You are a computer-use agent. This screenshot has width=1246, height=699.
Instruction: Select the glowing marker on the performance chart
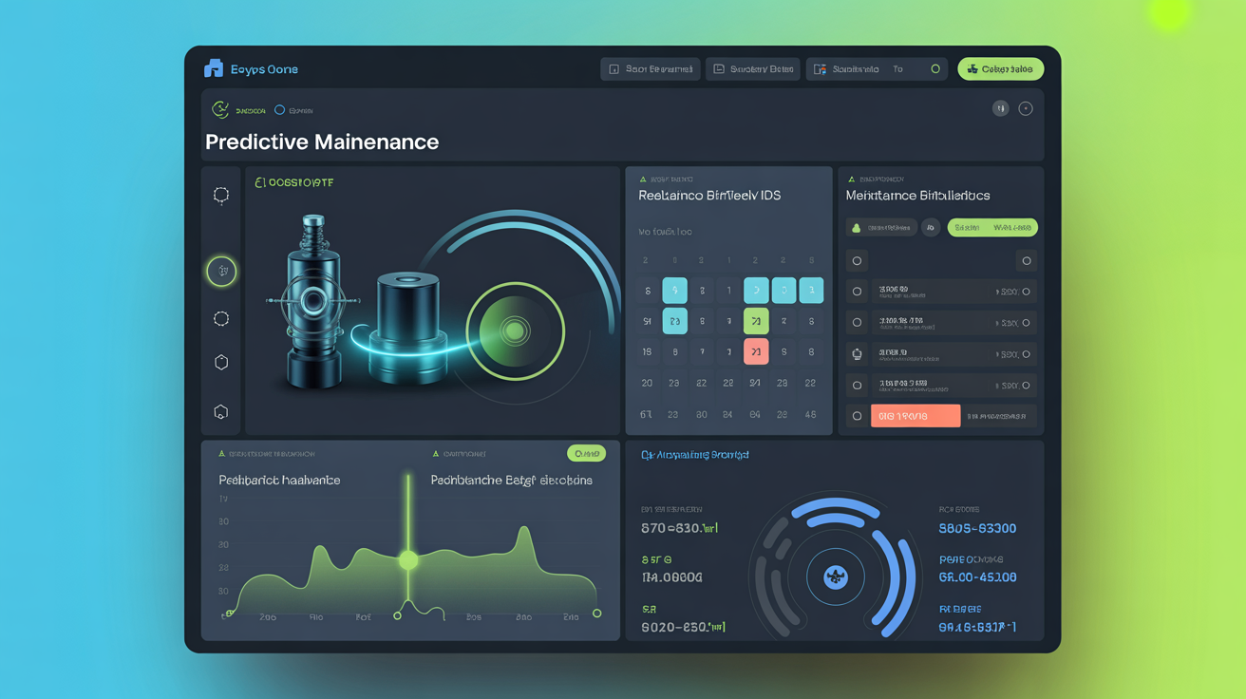tap(409, 560)
